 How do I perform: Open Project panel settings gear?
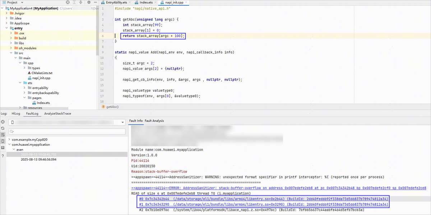[89, 2]
